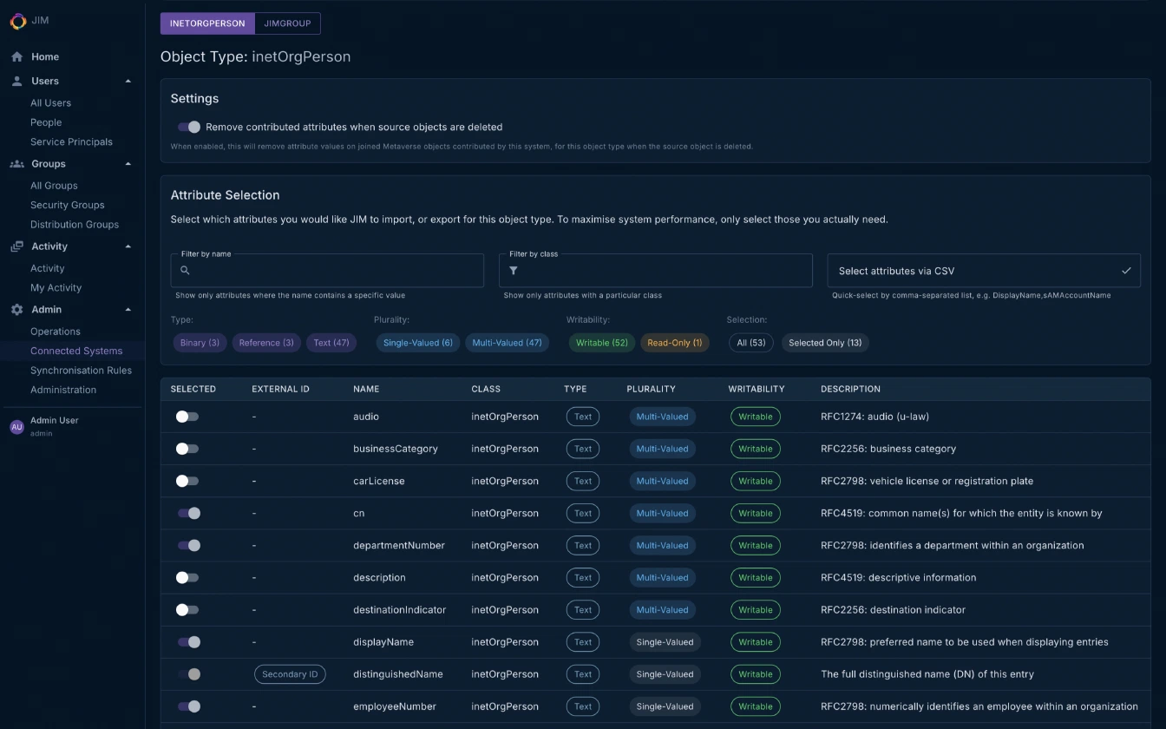Click the Groups people icon

tap(16, 163)
